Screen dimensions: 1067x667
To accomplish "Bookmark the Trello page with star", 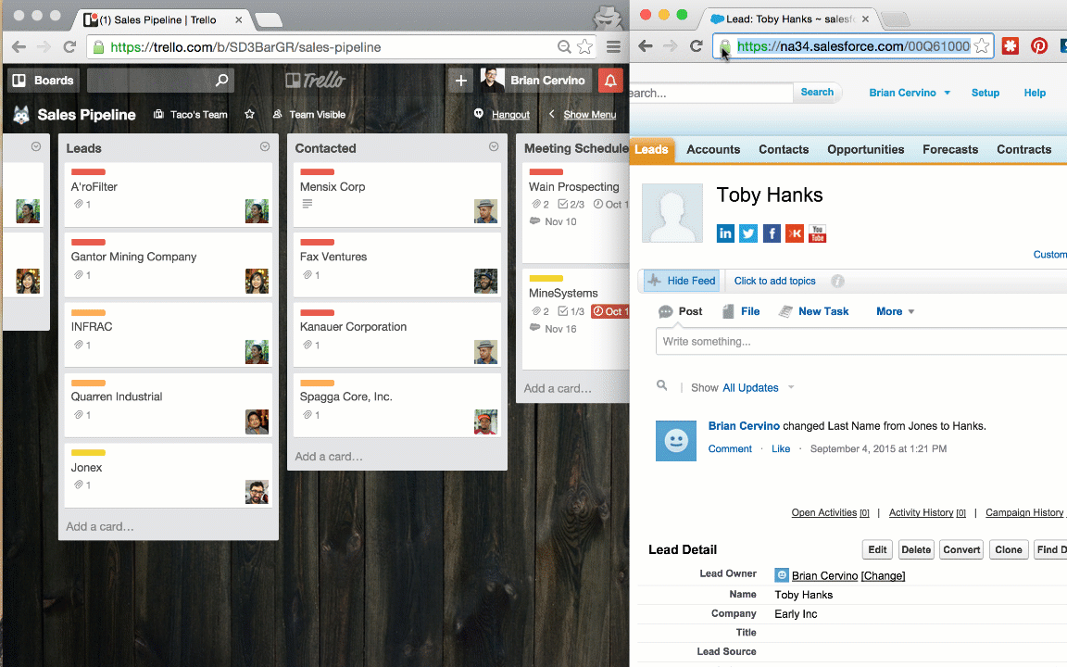I will [x=584, y=47].
